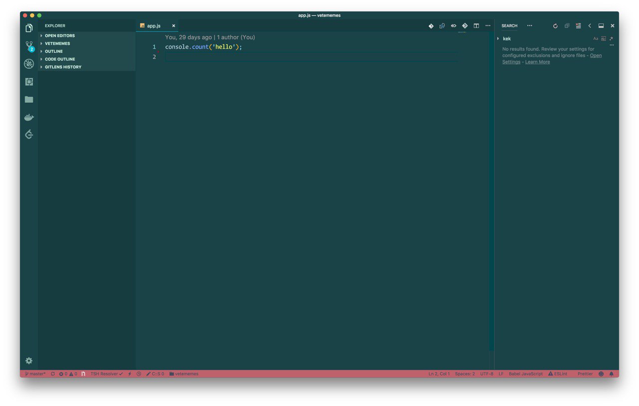Click Ln 2, Col 1 in the status bar
Viewport: 639px width, 406px height.
[439, 374]
